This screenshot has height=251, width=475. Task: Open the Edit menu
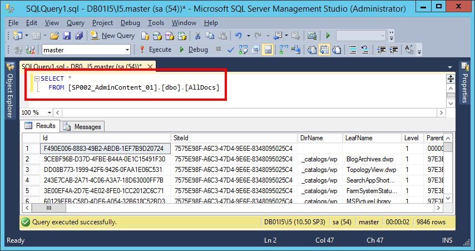coord(32,23)
